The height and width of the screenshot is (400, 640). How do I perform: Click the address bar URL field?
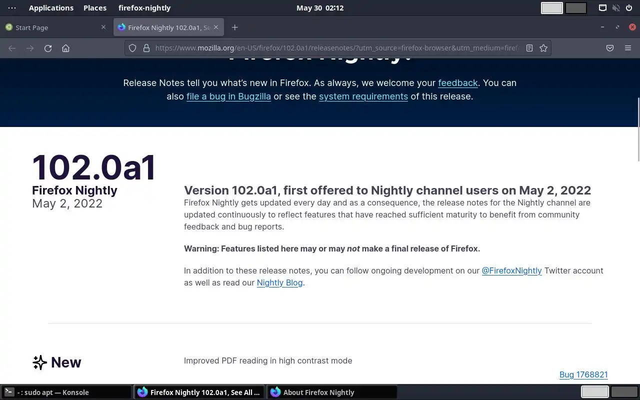338,48
